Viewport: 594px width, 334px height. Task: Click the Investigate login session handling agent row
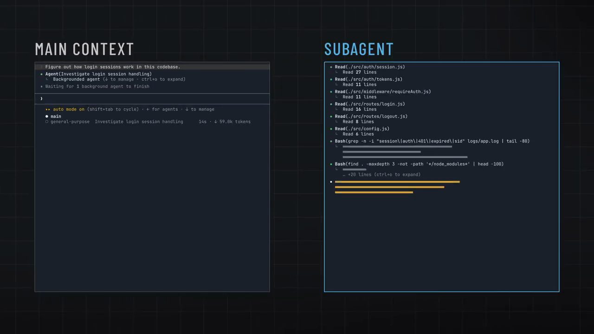click(148, 122)
